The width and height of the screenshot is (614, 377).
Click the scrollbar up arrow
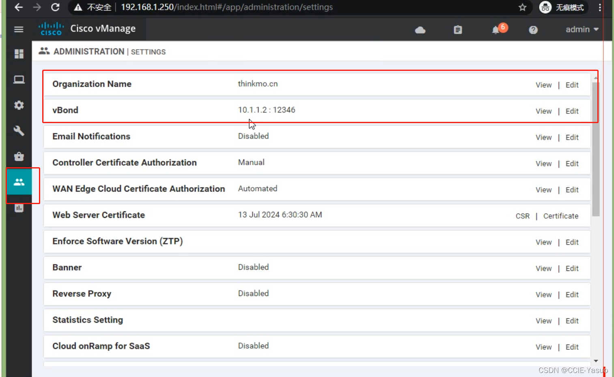click(x=596, y=77)
